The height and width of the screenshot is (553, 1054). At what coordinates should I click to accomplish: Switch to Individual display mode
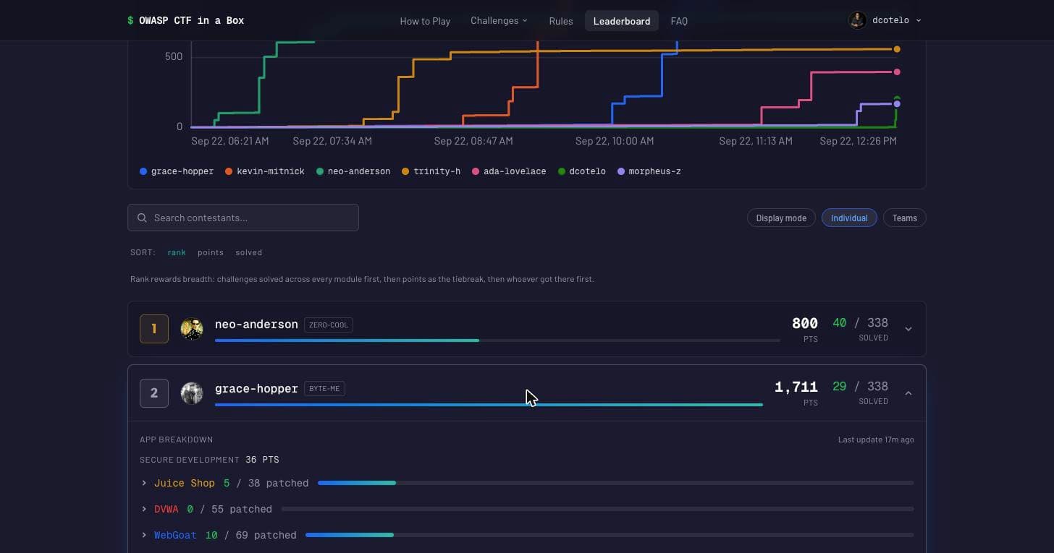(x=849, y=218)
